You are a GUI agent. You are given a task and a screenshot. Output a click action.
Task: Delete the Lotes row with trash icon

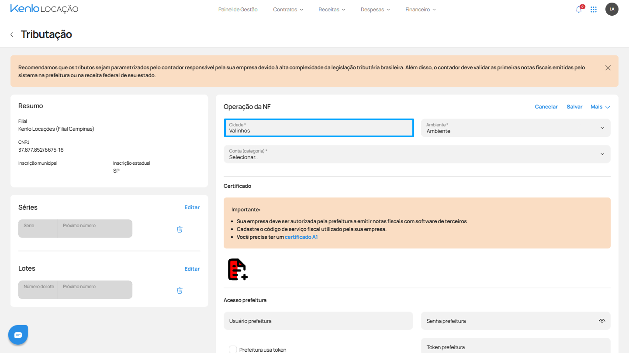180,290
